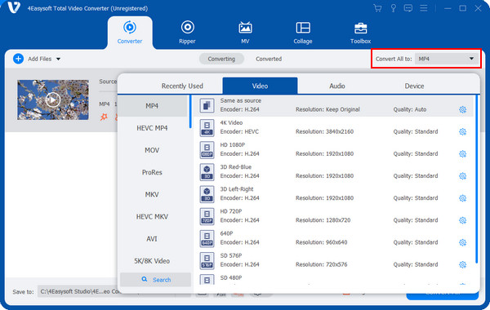Viewport: 490px width, 310px height.
Task: Open the feedback chat icon
Action: pos(408,8)
